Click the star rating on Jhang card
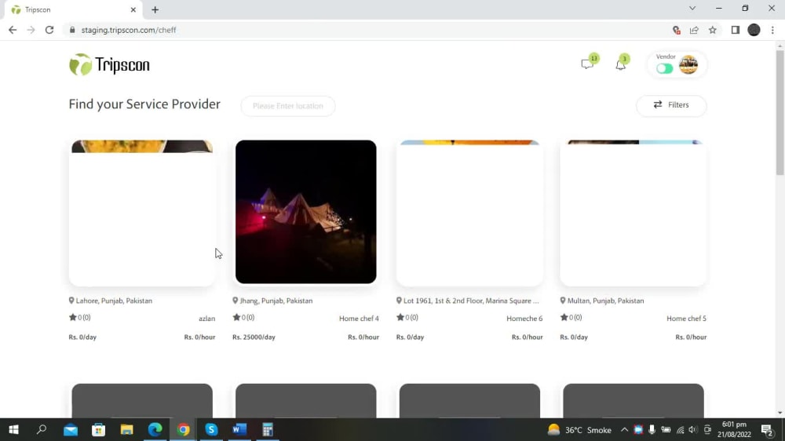 click(x=243, y=317)
